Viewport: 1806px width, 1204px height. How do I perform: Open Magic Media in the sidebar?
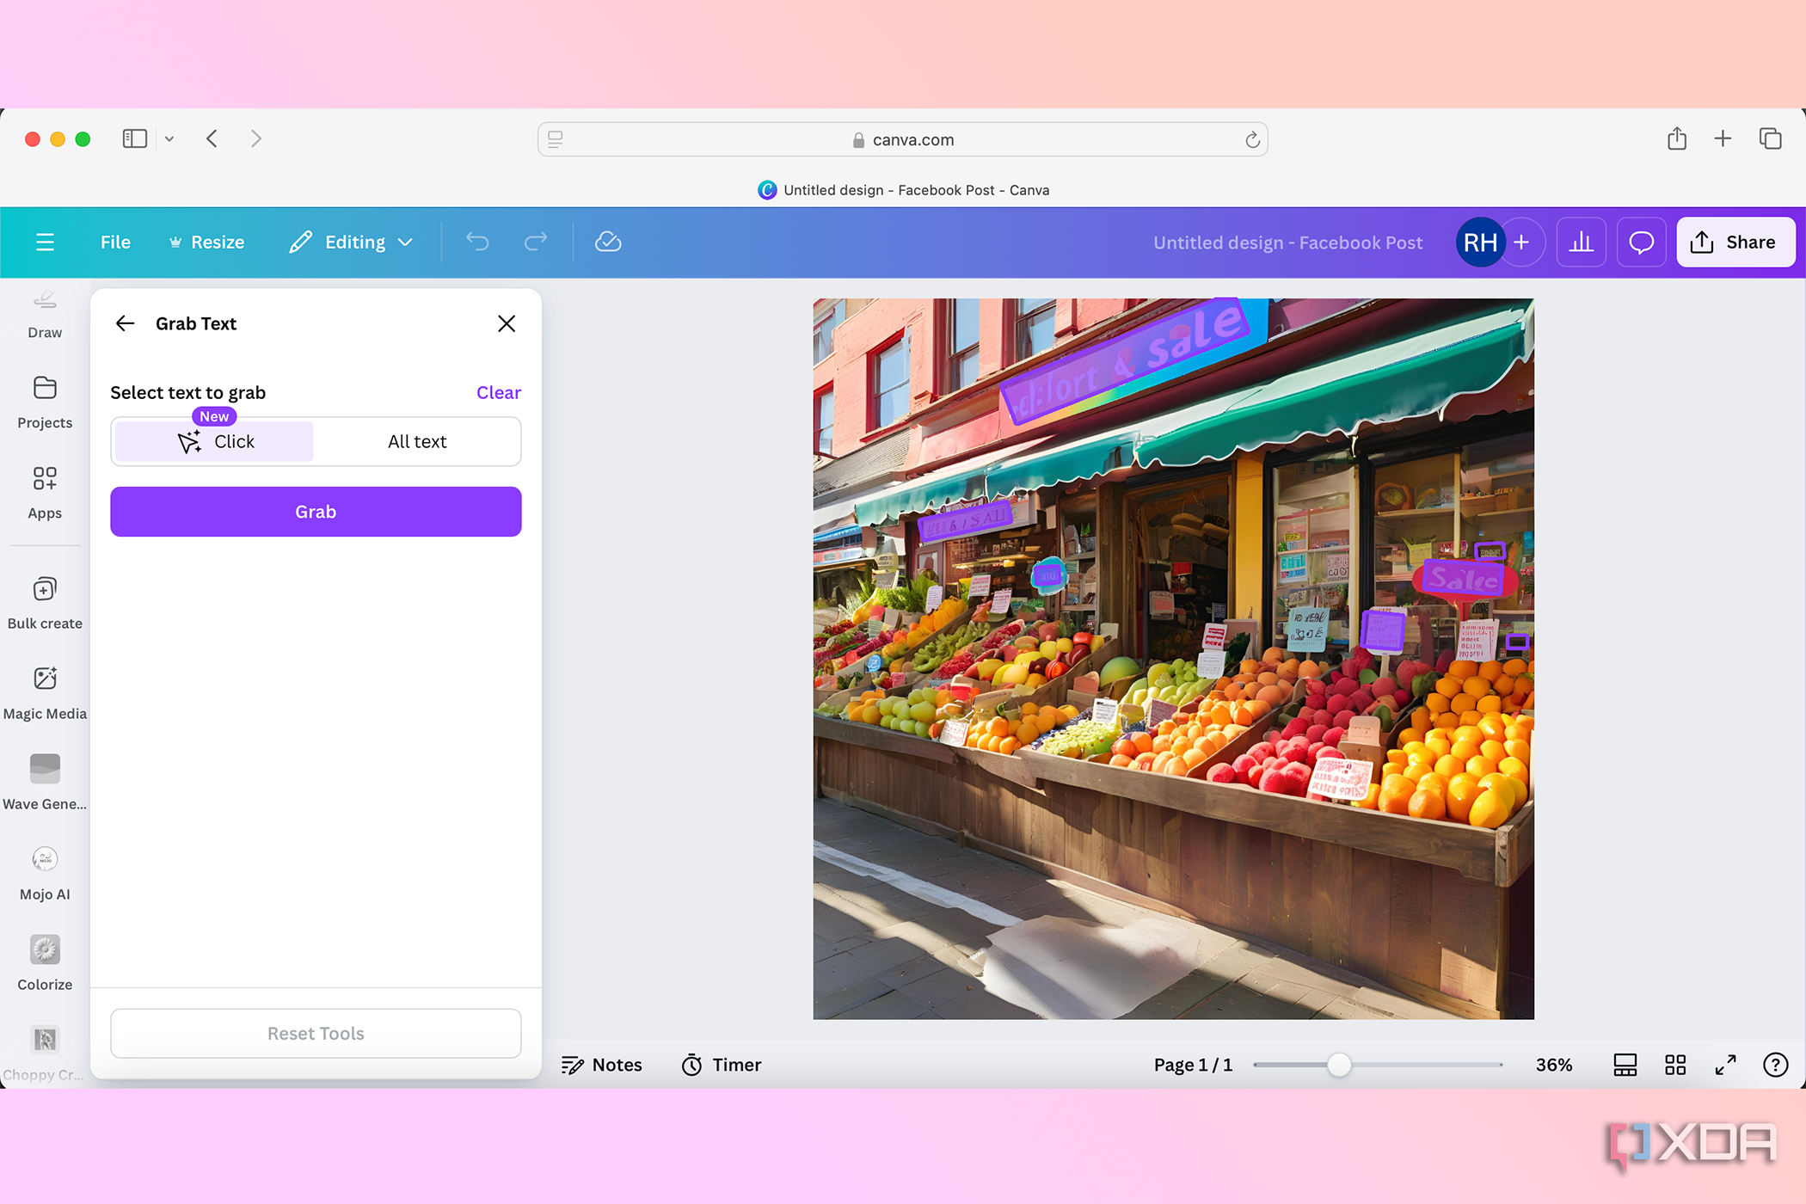(45, 694)
